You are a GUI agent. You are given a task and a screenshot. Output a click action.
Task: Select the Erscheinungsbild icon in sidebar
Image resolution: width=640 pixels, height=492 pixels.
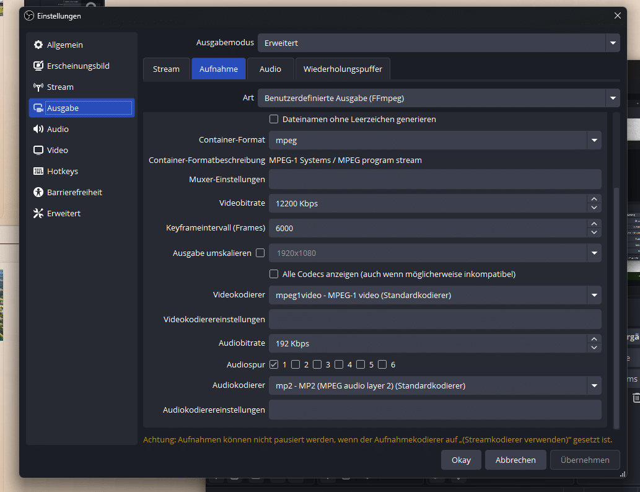pos(38,66)
